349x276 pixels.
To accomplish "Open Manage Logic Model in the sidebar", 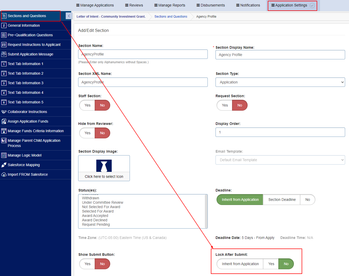I will click(x=35, y=155).
